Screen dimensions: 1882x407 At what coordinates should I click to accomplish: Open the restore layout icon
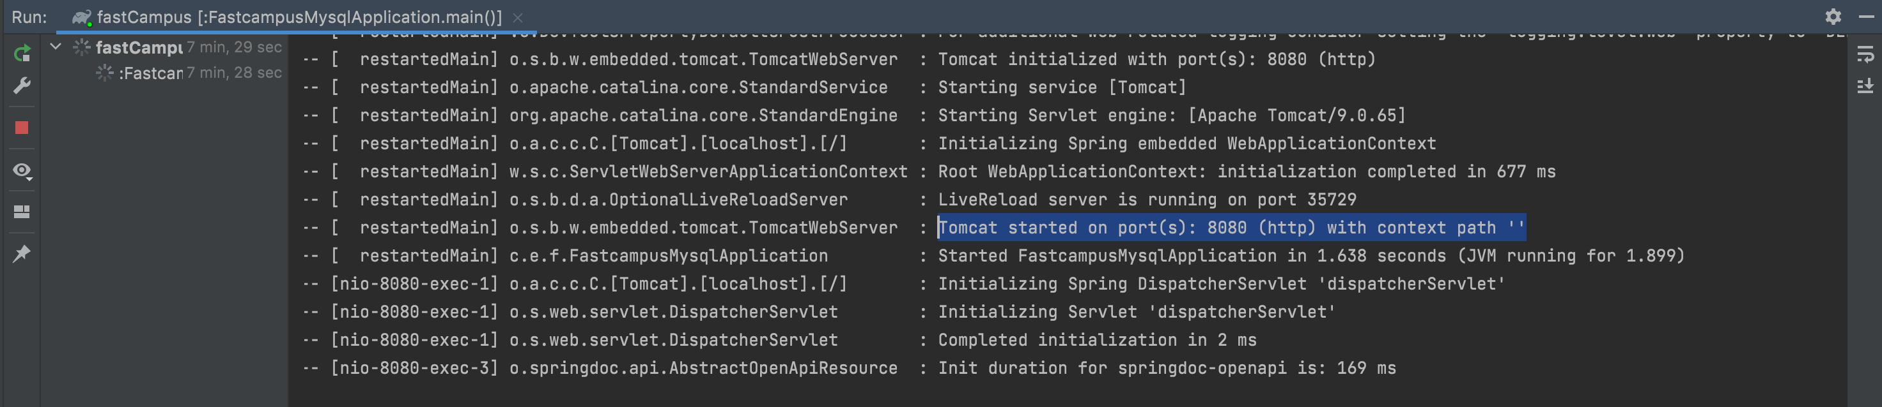pyautogui.click(x=22, y=212)
